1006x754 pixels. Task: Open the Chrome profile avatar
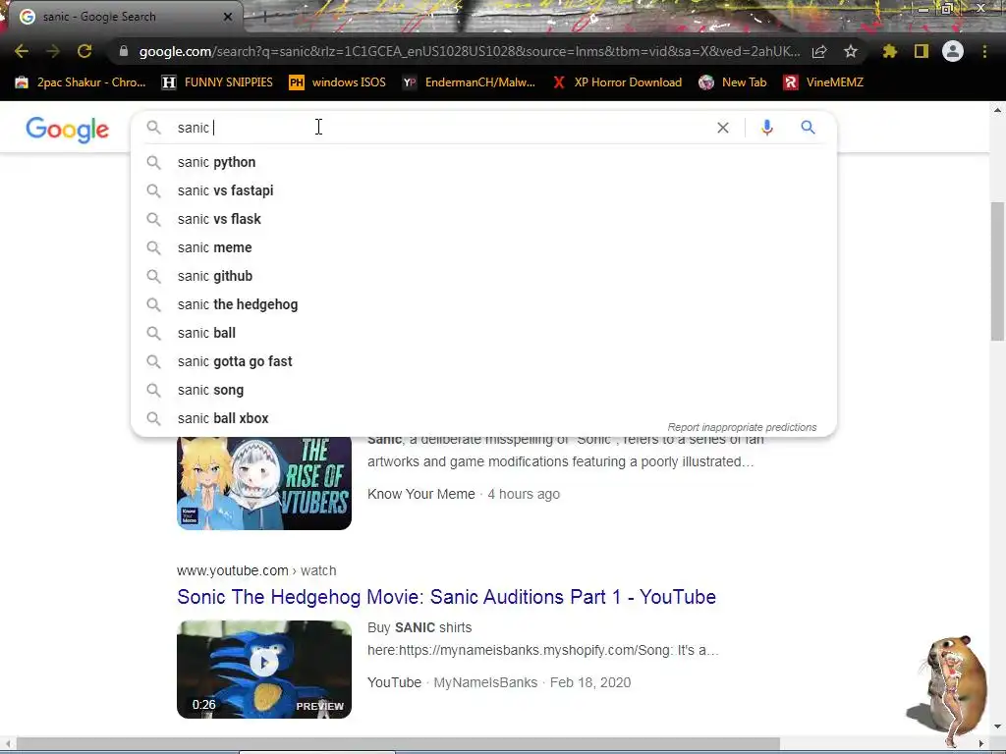[952, 51]
